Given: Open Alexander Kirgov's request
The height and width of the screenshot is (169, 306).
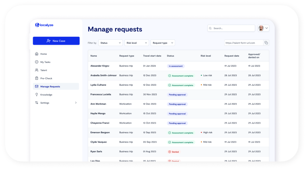Looking at the screenshot, I should tap(100, 66).
